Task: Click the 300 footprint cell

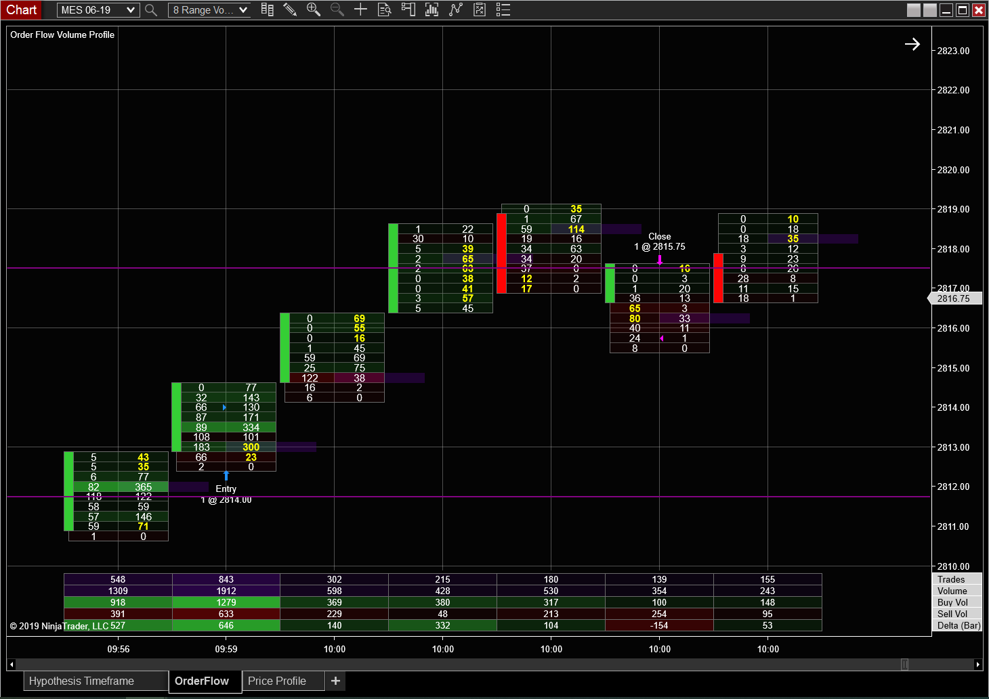Action: 251,447
